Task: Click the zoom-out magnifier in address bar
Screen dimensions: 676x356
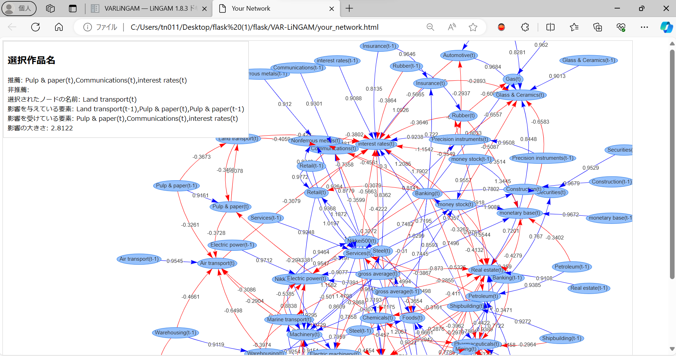Action: coord(430,27)
